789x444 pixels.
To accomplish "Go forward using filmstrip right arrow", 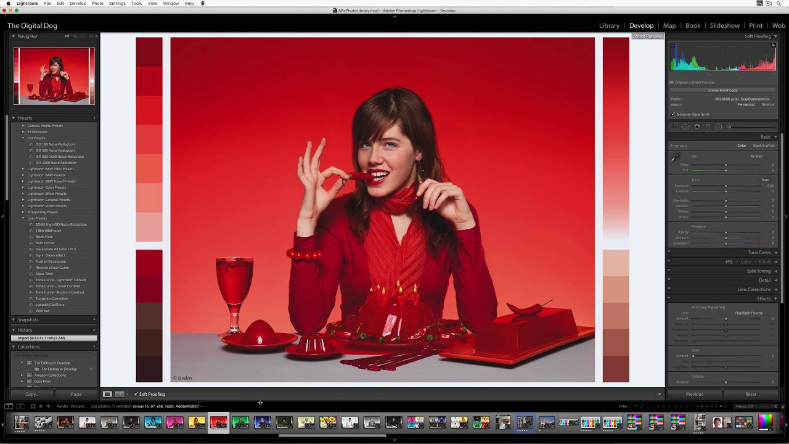I will (48, 406).
